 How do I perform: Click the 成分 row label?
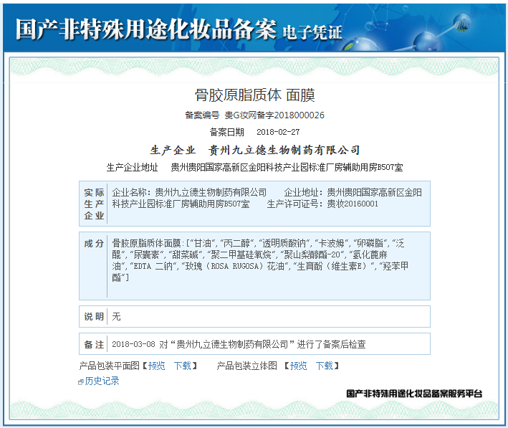pos(94,244)
